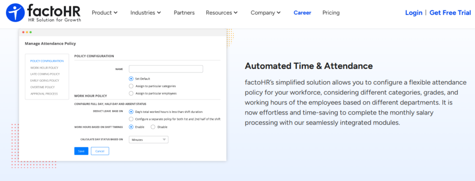The height and width of the screenshot is (181, 475).
Task: Open Overtime Policy section
Action: tap(42, 87)
